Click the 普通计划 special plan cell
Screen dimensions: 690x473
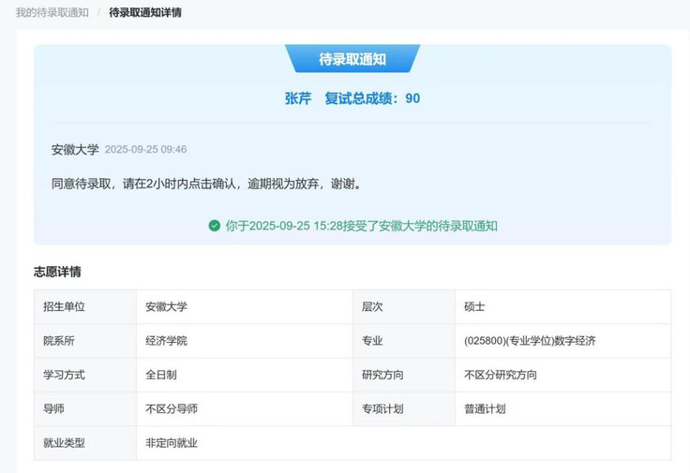[x=485, y=409]
